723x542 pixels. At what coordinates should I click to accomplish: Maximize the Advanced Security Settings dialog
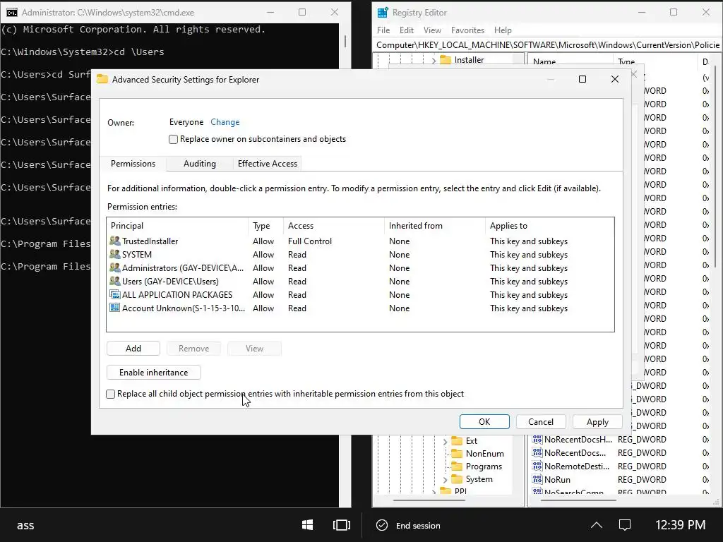click(582, 79)
